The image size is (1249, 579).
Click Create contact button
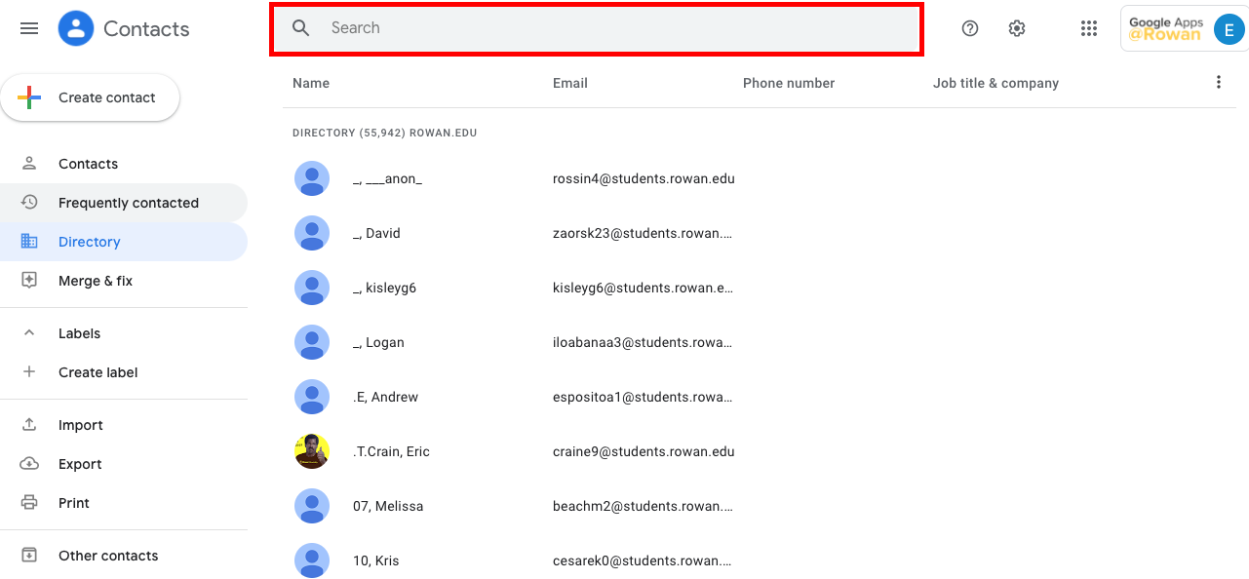[90, 97]
